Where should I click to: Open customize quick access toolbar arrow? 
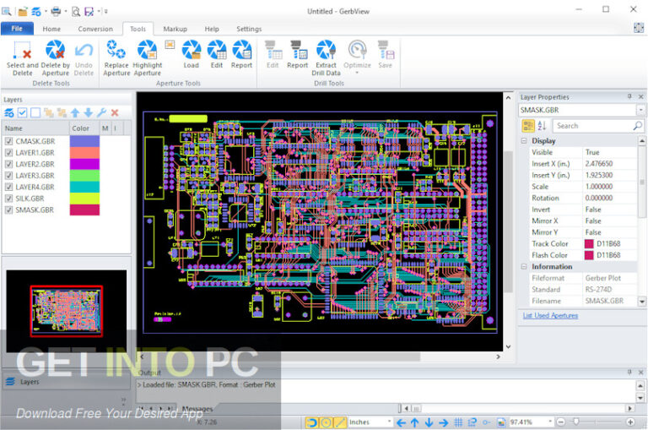click(105, 11)
